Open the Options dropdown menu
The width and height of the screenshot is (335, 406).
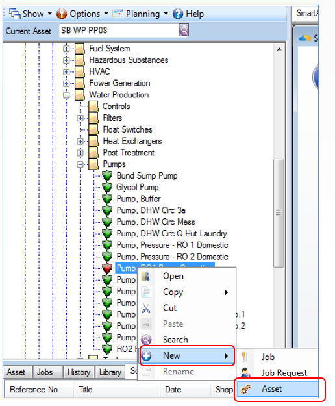coord(82,14)
